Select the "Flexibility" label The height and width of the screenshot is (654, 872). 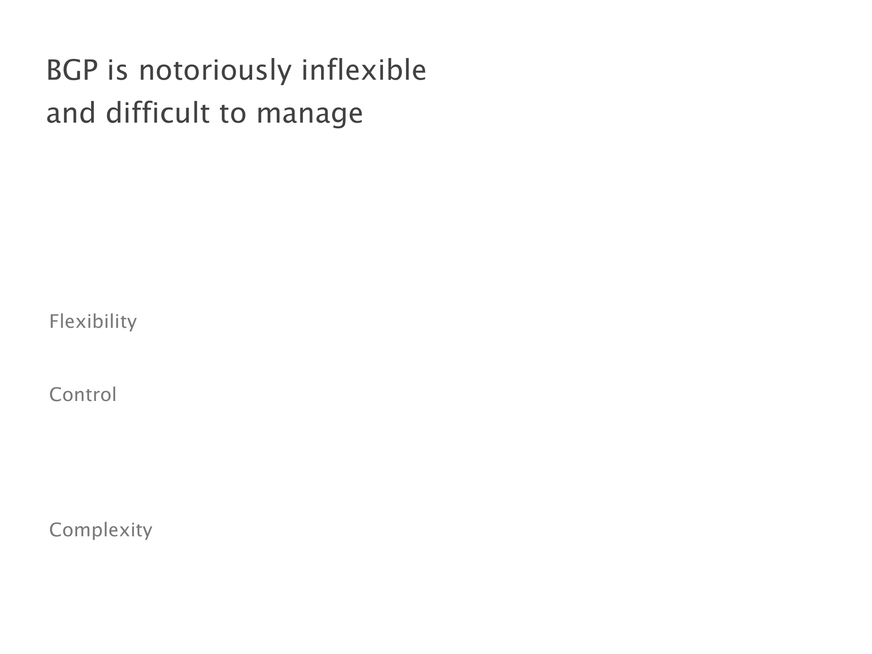click(93, 321)
